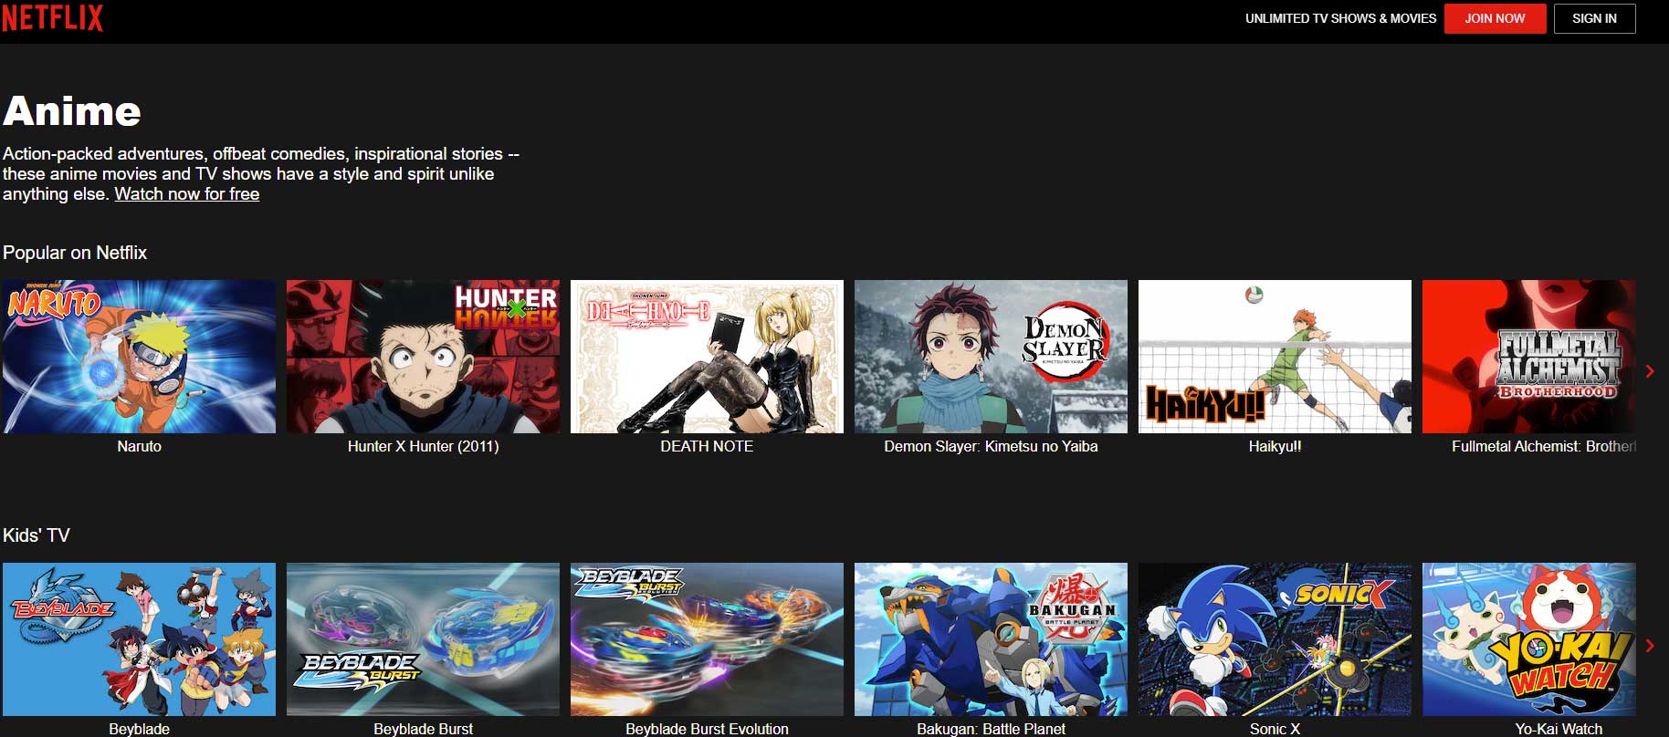This screenshot has width=1669, height=737.
Task: Open the Watch now for free link
Action: 187,193
